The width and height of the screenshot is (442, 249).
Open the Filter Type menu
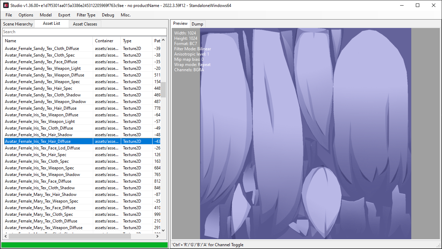pyautogui.click(x=86, y=15)
